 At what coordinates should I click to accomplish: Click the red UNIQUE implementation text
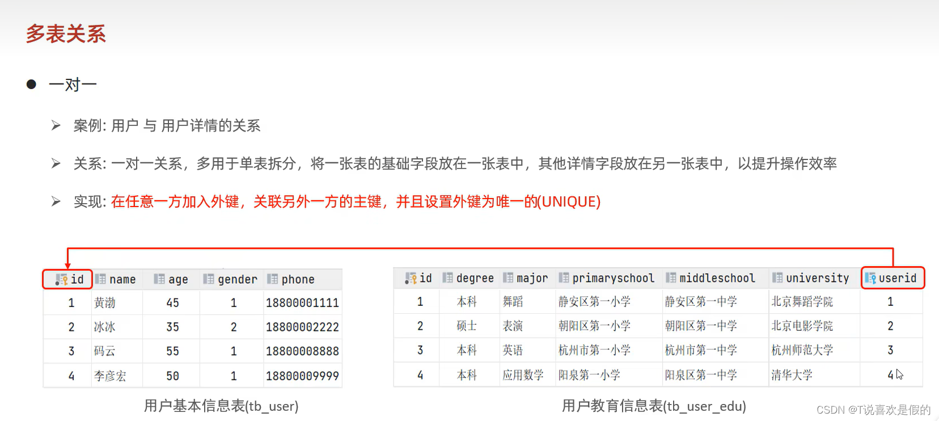click(356, 201)
